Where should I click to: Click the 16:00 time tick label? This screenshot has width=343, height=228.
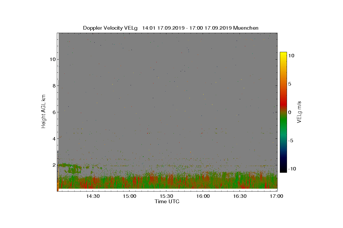click(x=203, y=196)
